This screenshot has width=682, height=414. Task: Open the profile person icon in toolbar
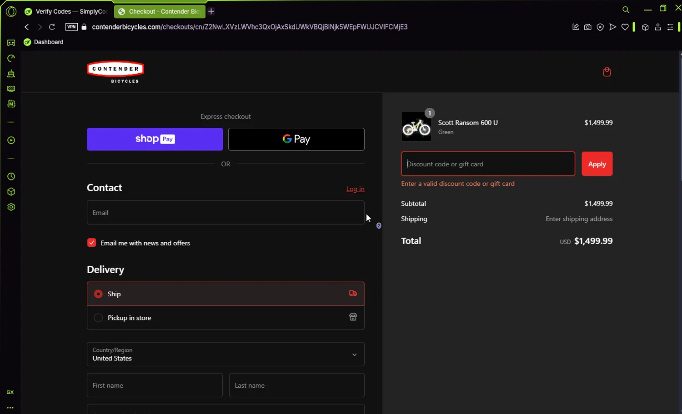coord(658,27)
